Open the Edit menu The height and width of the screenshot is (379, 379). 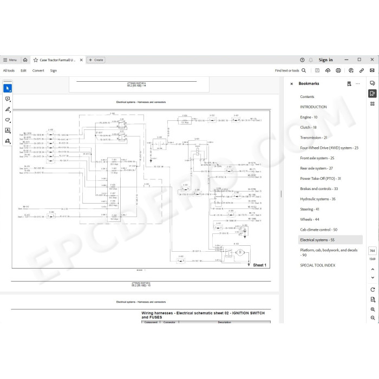click(23, 70)
